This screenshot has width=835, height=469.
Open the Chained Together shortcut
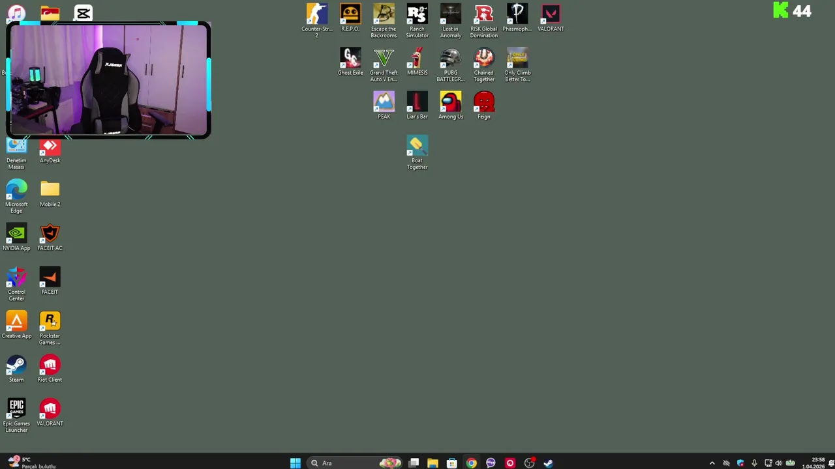coord(484,64)
